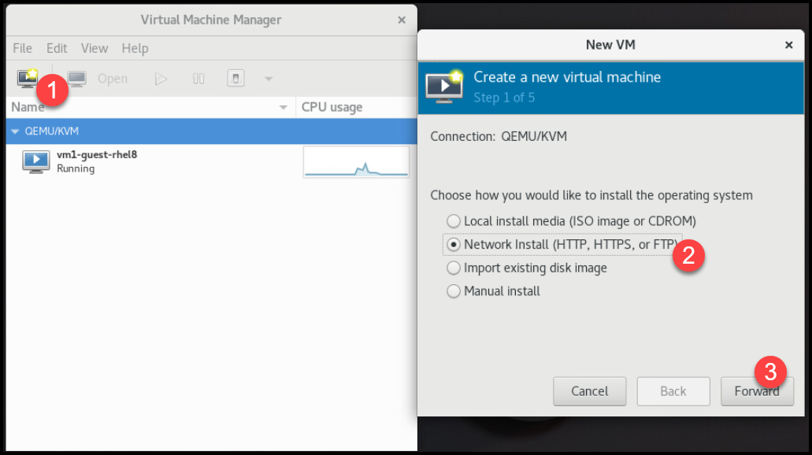Select Network Install radio option

(x=453, y=245)
